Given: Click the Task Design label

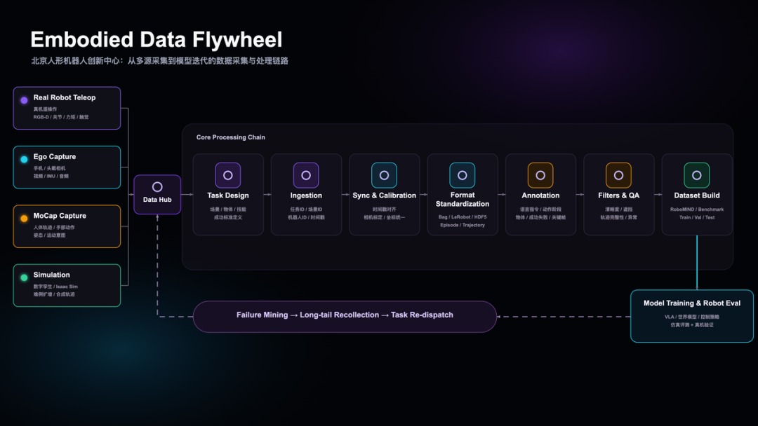Looking at the screenshot, I should (x=227, y=195).
